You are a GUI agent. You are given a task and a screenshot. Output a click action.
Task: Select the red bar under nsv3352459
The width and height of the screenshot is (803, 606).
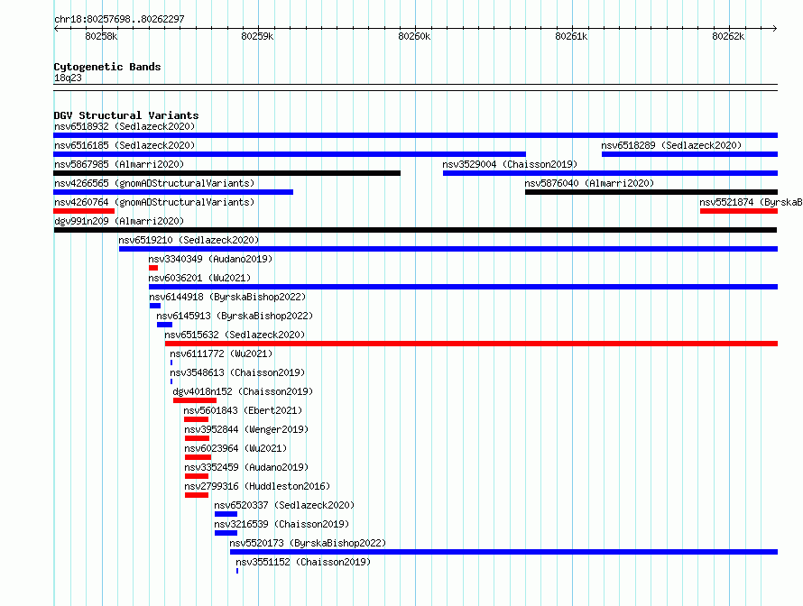click(197, 476)
